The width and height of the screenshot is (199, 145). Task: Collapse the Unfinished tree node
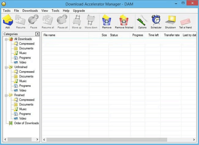pyautogui.click(x=6, y=67)
